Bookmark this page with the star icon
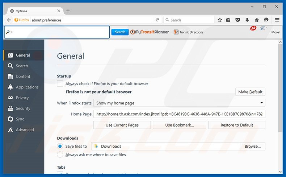Viewport: 286px width, 177px height. tap(220, 20)
